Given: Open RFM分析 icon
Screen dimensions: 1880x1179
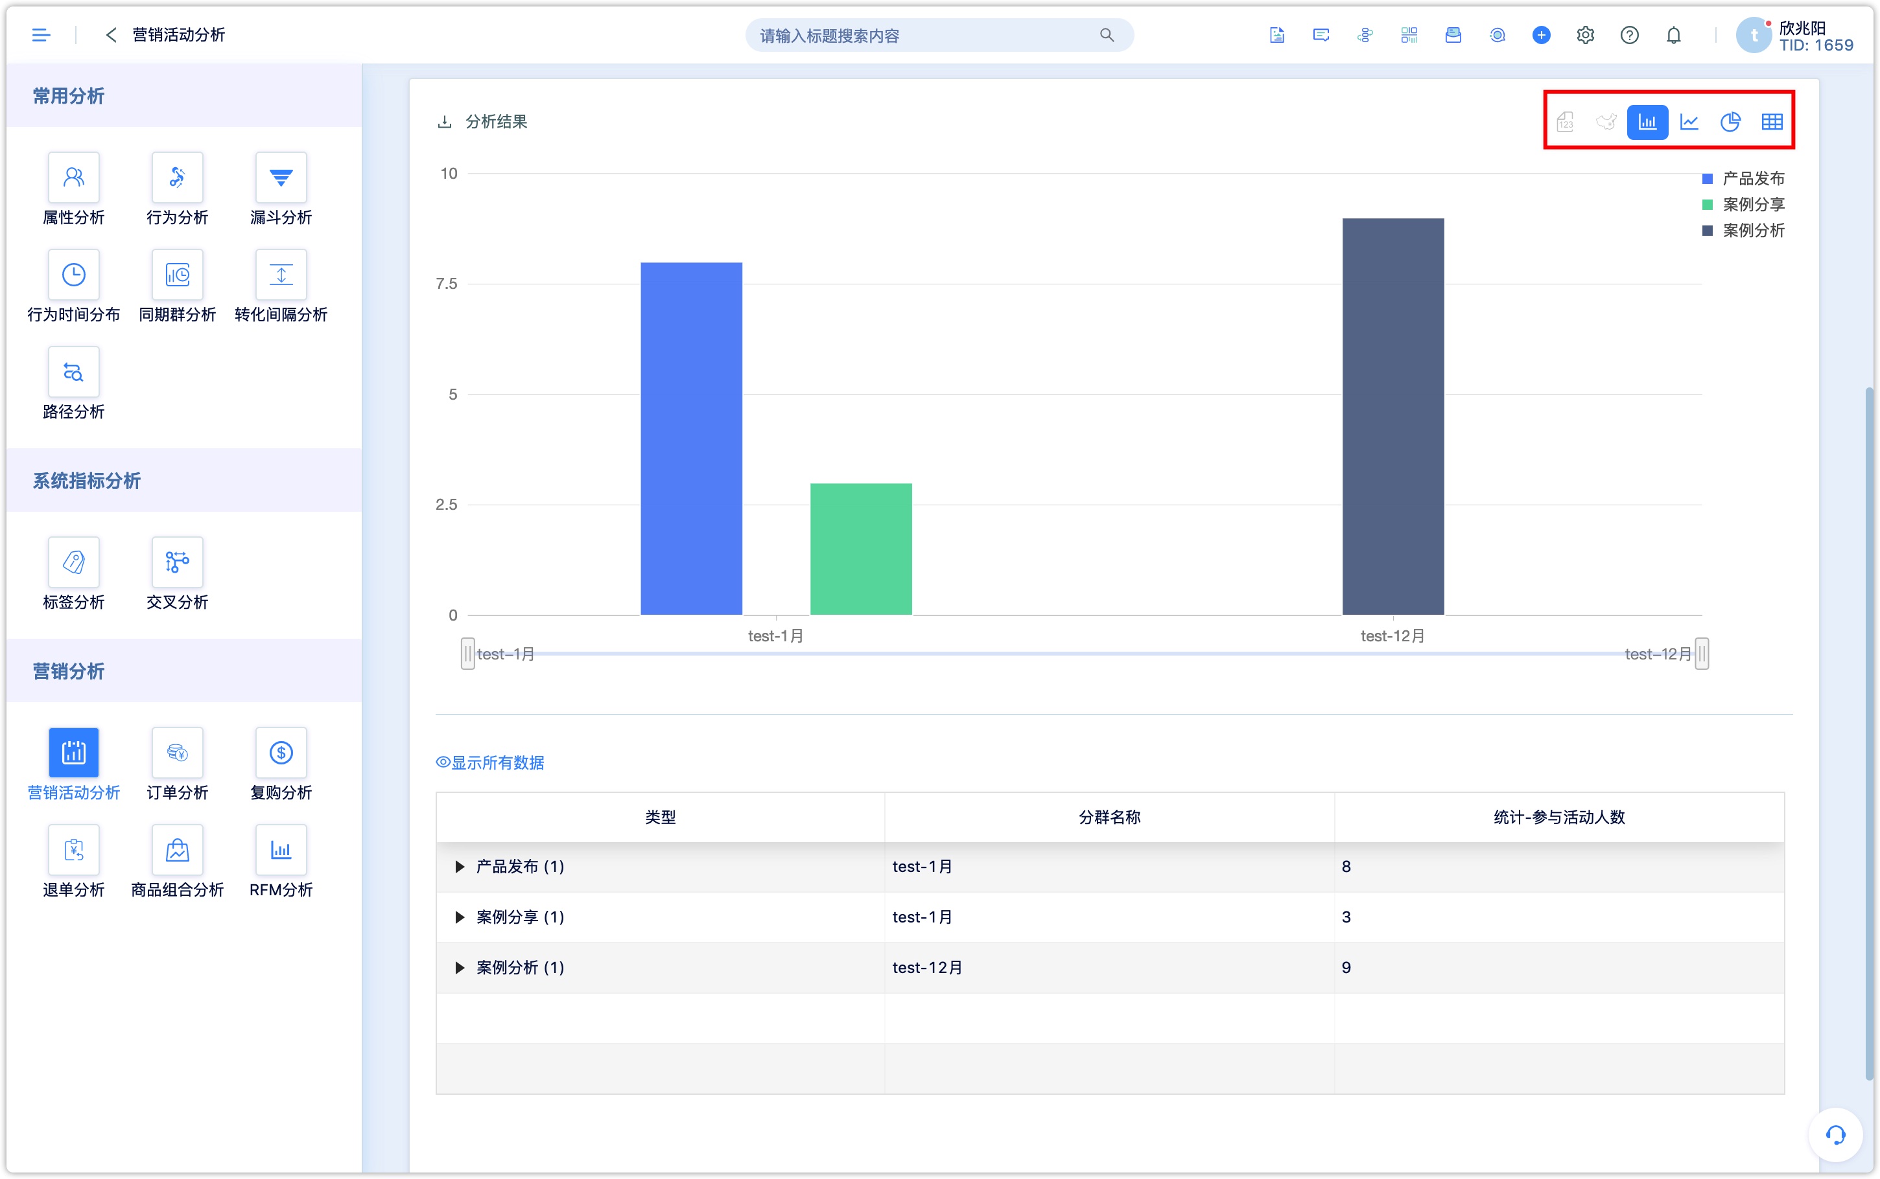Looking at the screenshot, I should click(x=281, y=850).
